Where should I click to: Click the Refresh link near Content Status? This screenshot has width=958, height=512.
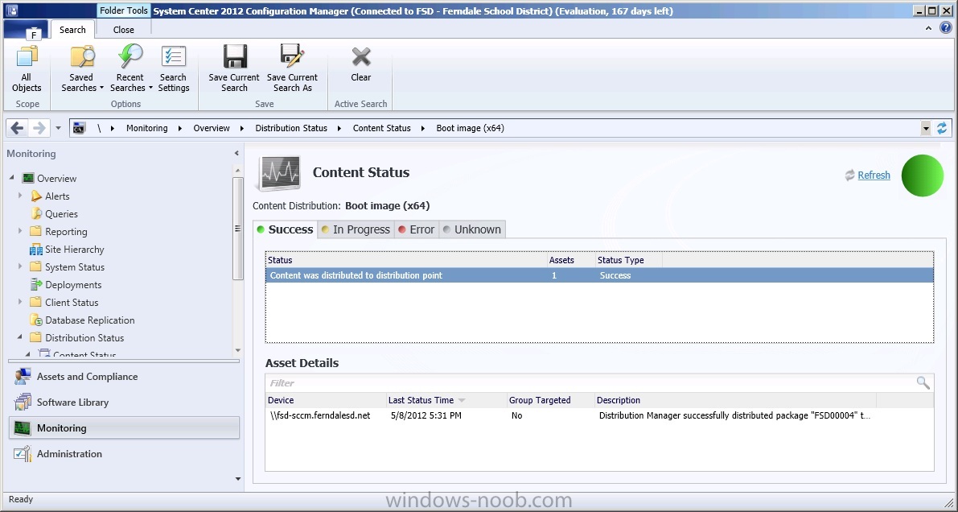click(x=874, y=175)
